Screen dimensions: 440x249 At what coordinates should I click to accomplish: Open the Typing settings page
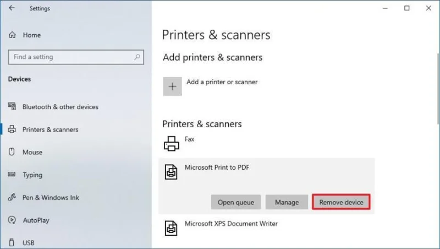pos(32,175)
